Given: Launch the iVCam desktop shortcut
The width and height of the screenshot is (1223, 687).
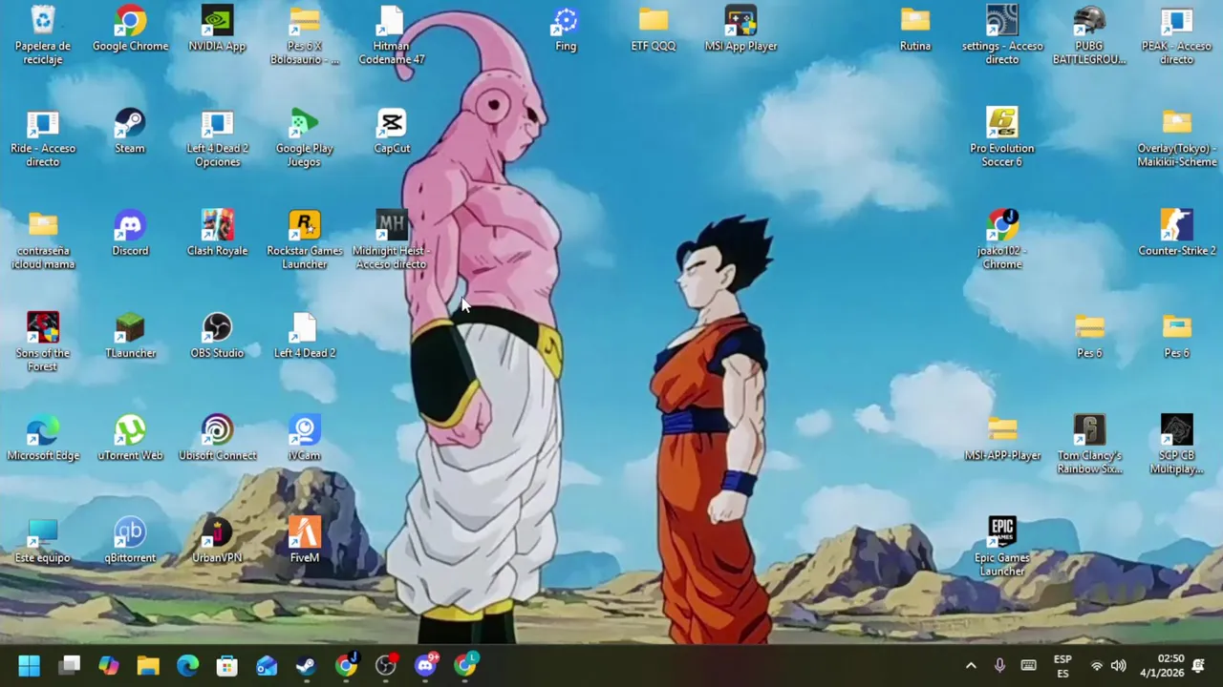Looking at the screenshot, I should (305, 438).
